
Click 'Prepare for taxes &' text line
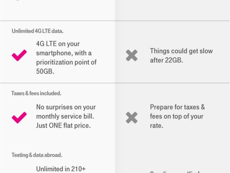pyautogui.click(x=177, y=107)
